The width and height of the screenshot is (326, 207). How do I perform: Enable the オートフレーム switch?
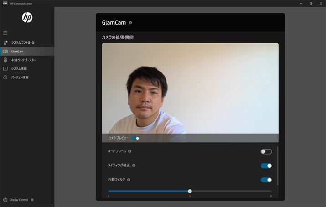point(266,151)
